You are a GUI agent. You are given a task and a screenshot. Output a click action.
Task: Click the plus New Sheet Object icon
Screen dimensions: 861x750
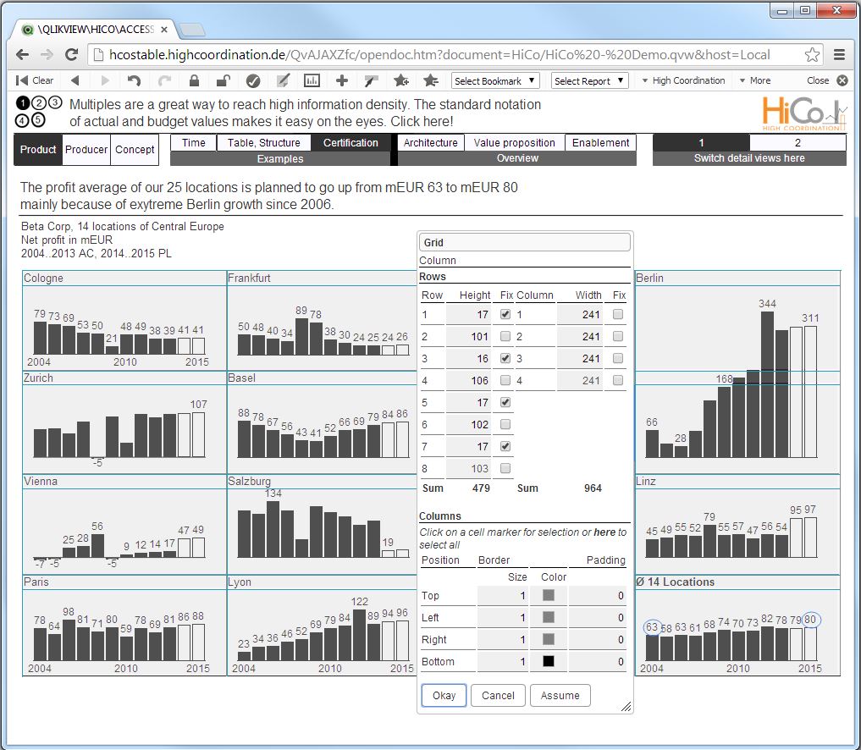tap(341, 80)
